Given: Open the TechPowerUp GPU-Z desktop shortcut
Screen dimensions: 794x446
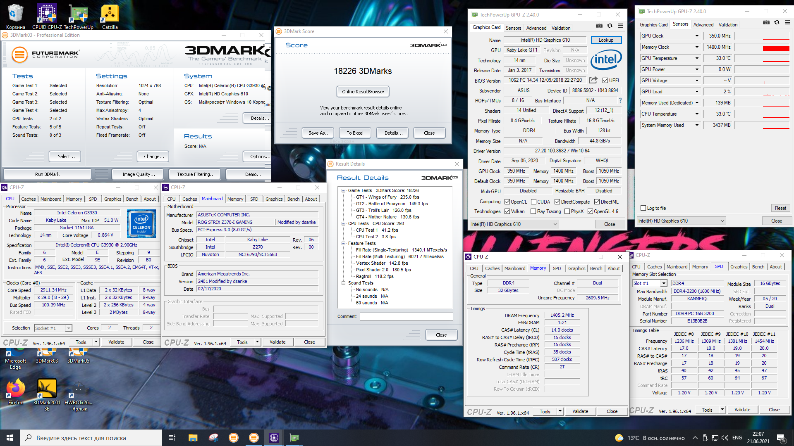Looking at the screenshot, I should (x=78, y=17).
